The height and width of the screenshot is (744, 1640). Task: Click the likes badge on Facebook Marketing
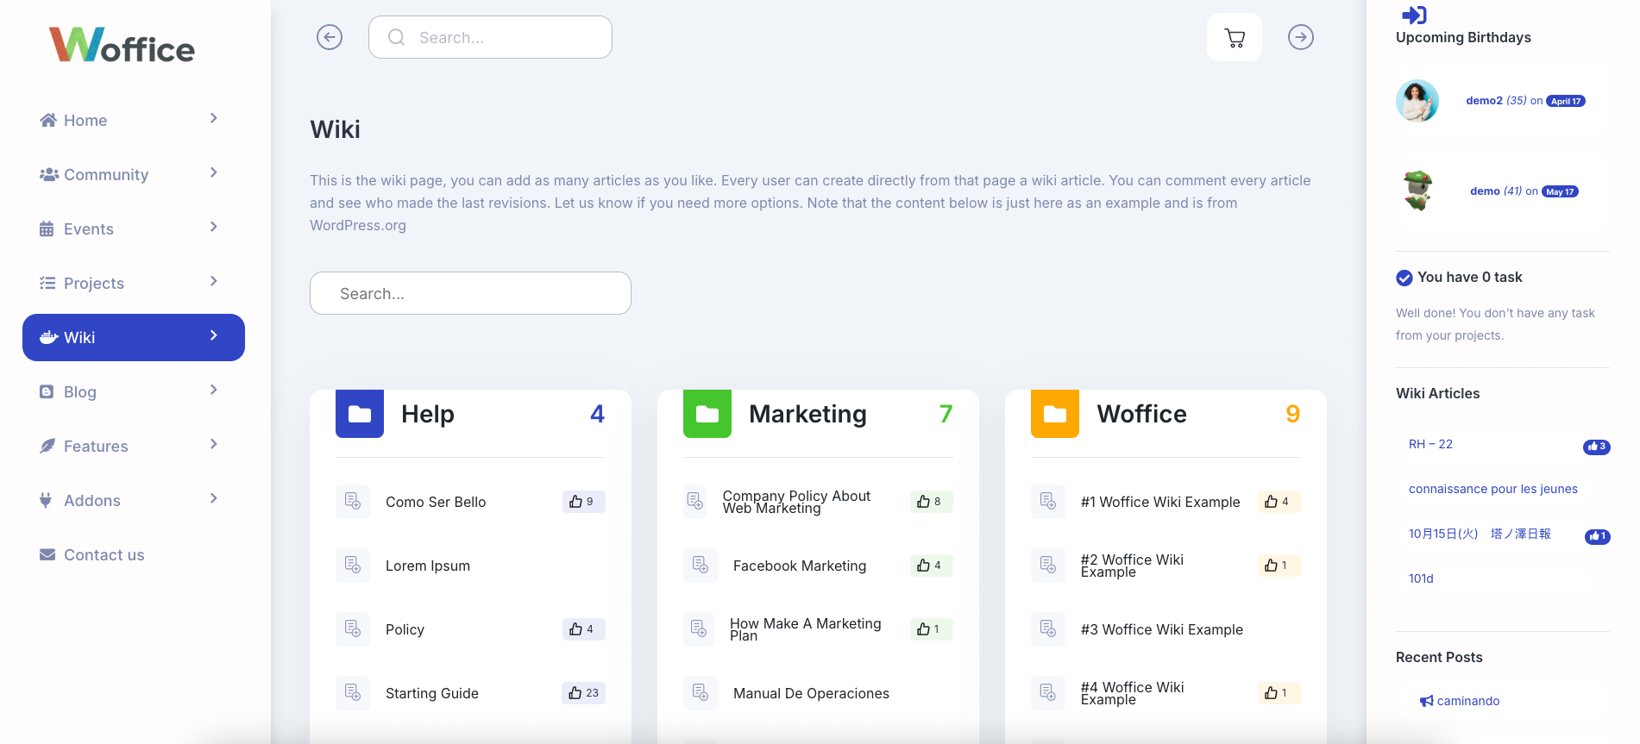coord(931,566)
